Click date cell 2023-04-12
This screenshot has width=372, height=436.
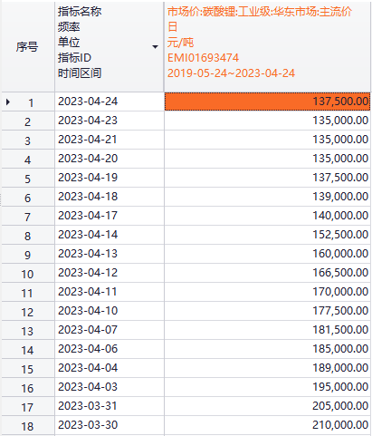pos(110,273)
